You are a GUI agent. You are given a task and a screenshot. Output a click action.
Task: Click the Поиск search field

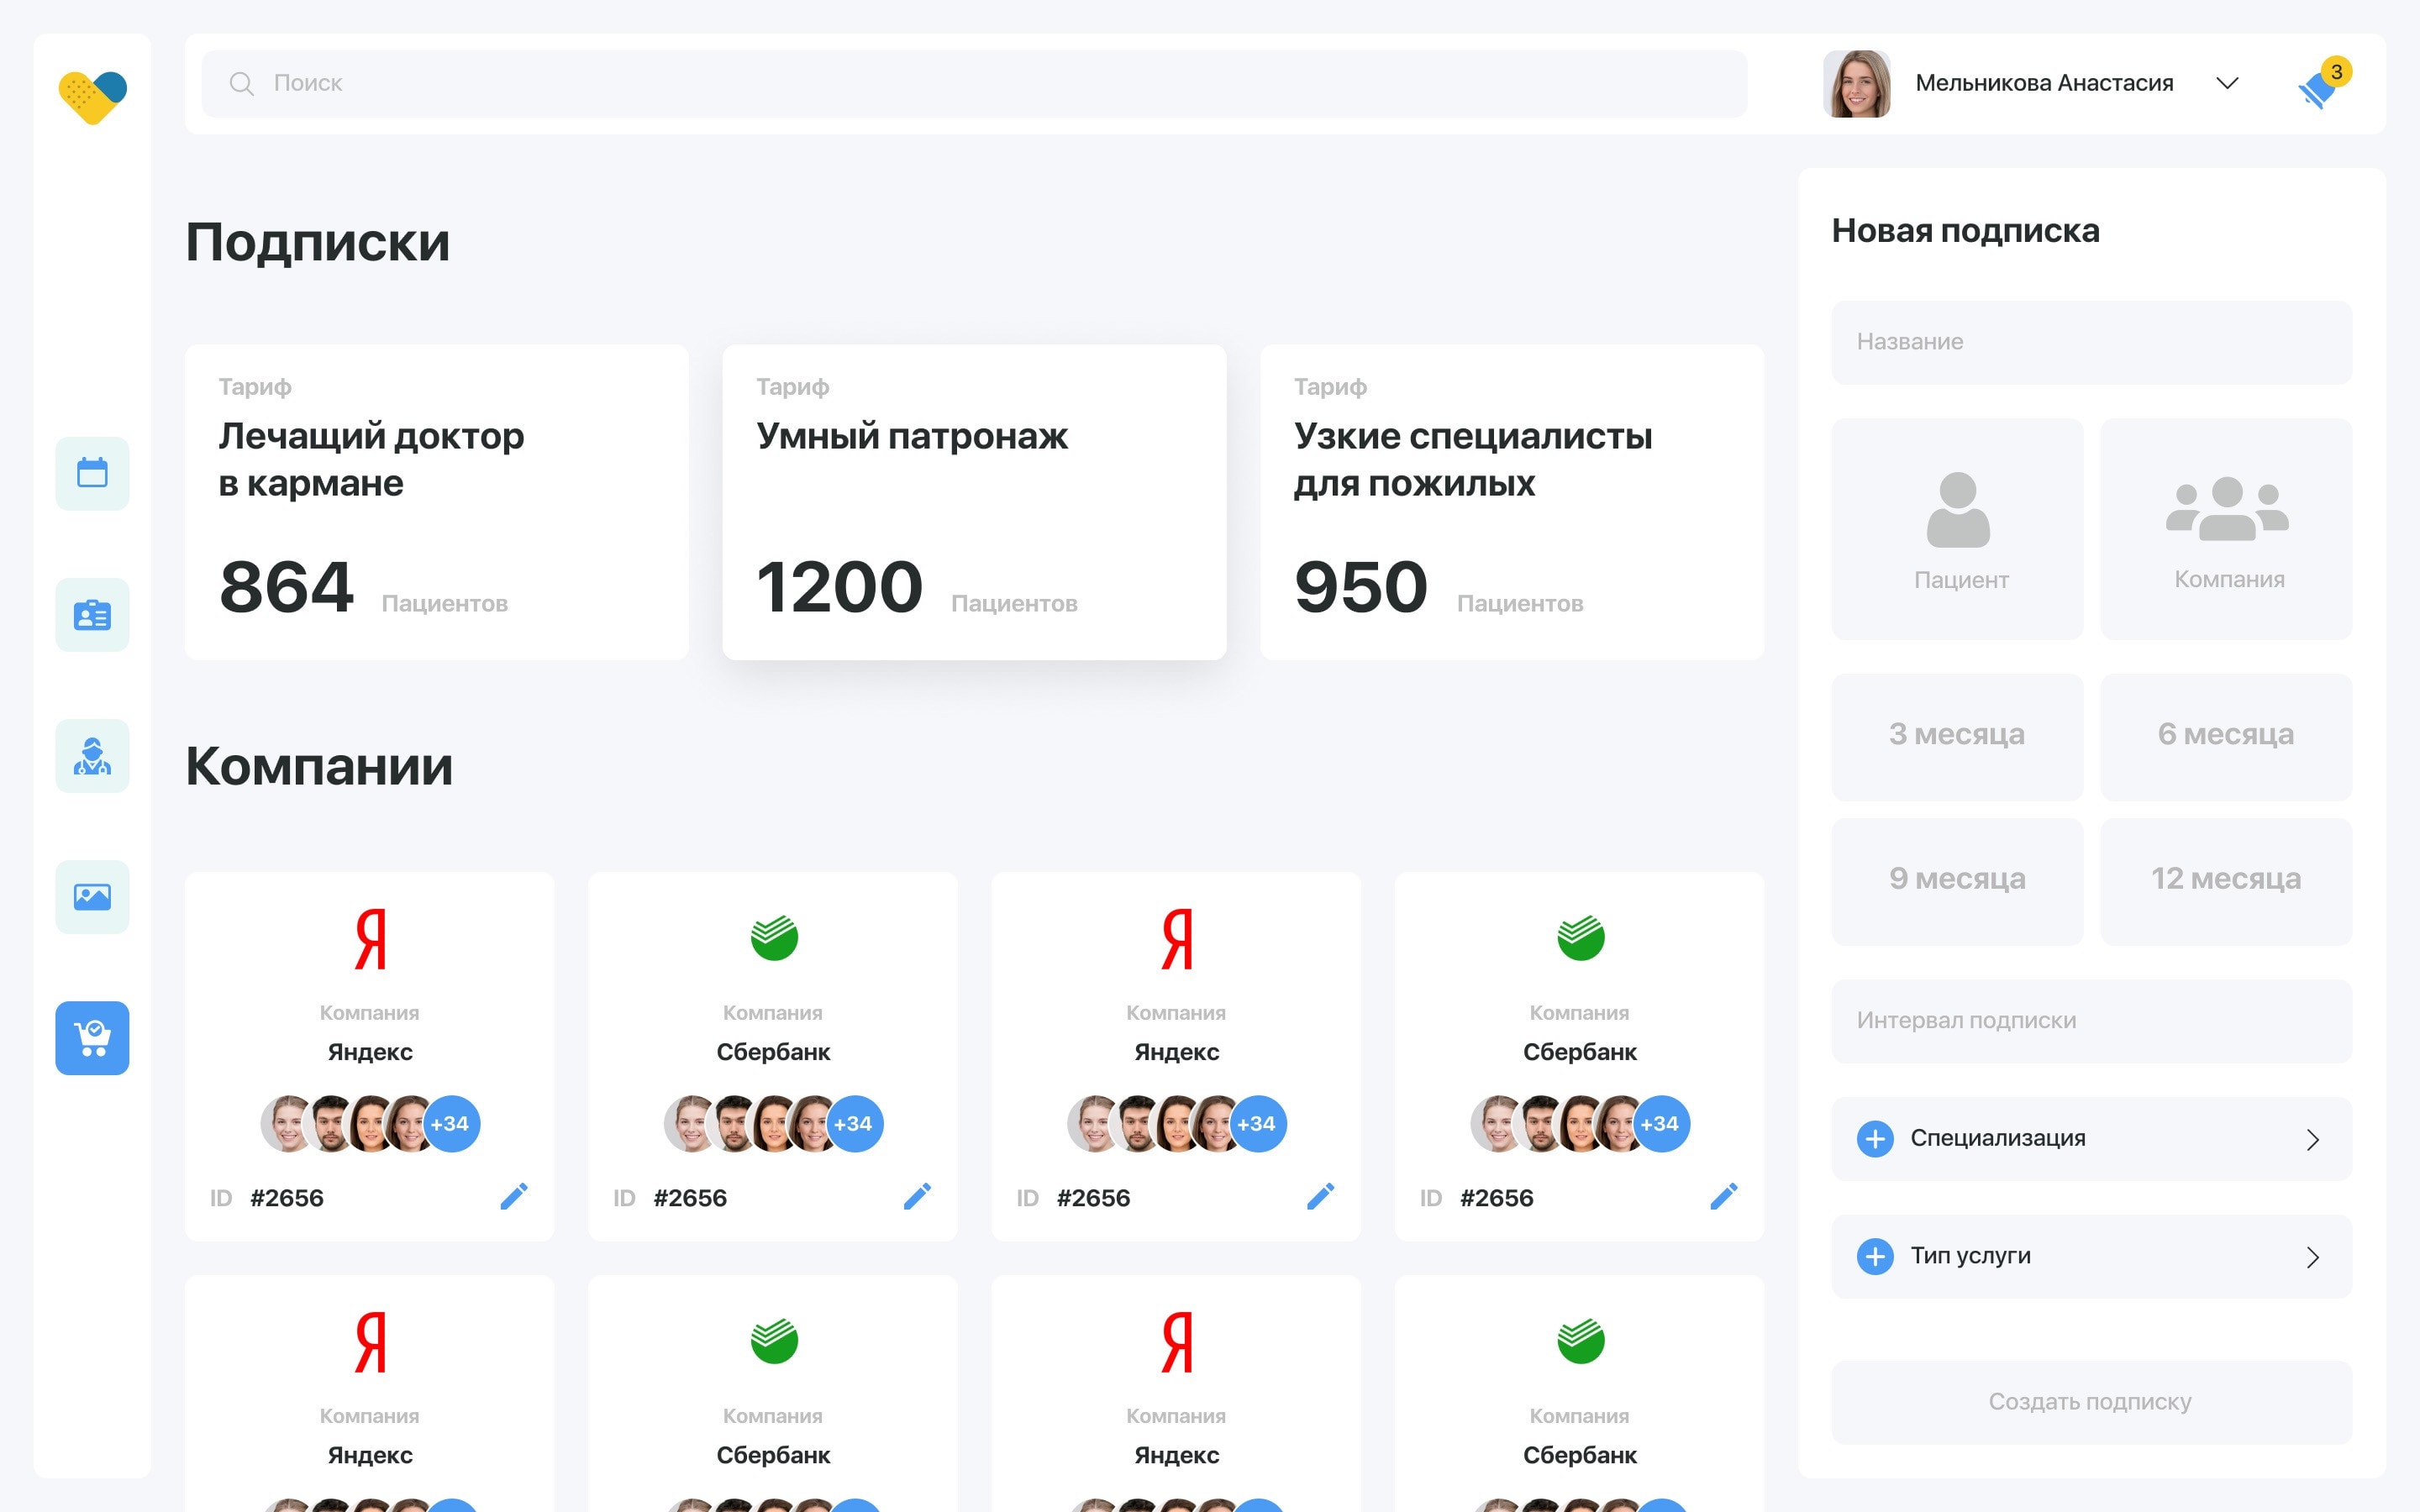click(974, 84)
